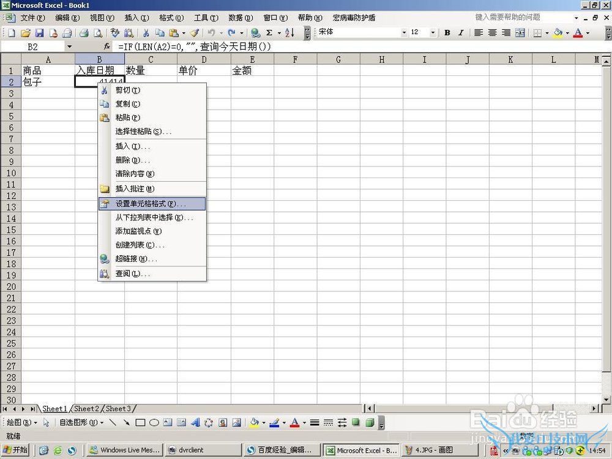Open the Format menu in menu bar

click(x=171, y=18)
